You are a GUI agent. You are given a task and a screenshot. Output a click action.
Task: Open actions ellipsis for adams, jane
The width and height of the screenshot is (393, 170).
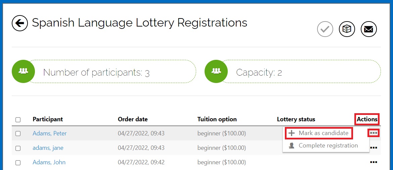click(374, 147)
